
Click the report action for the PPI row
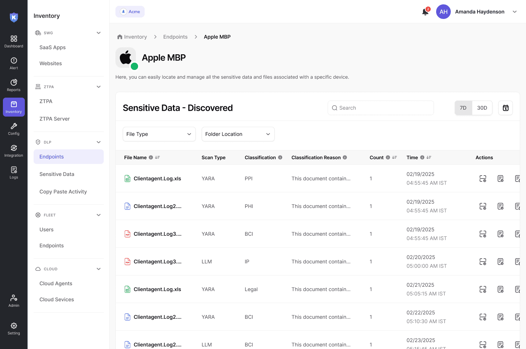pos(500,179)
